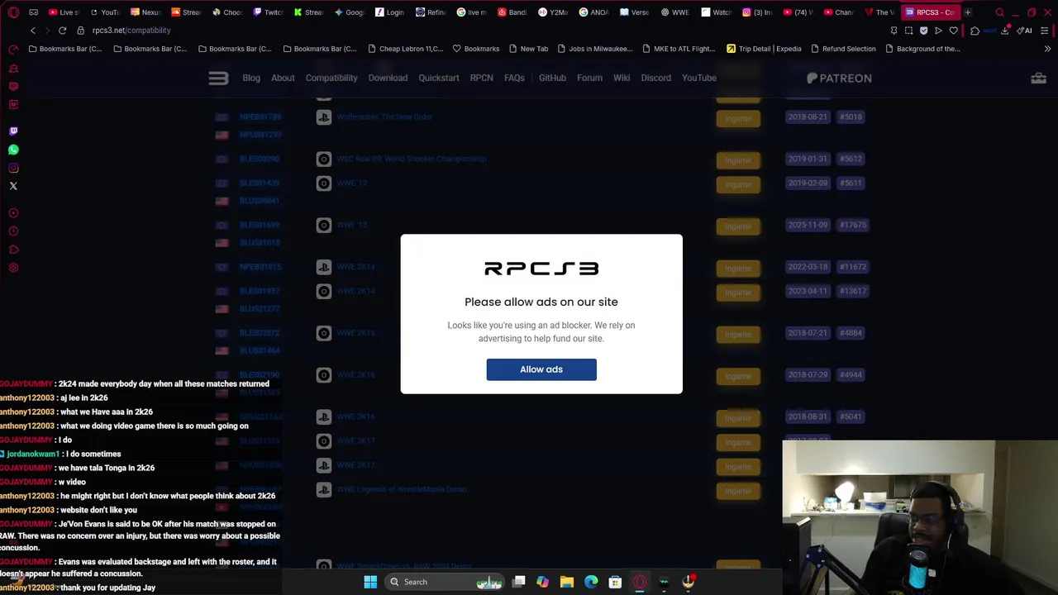Image resolution: width=1058 pixels, height=595 pixels.
Task: Switch to the Bandlab tab
Action: coord(512,12)
